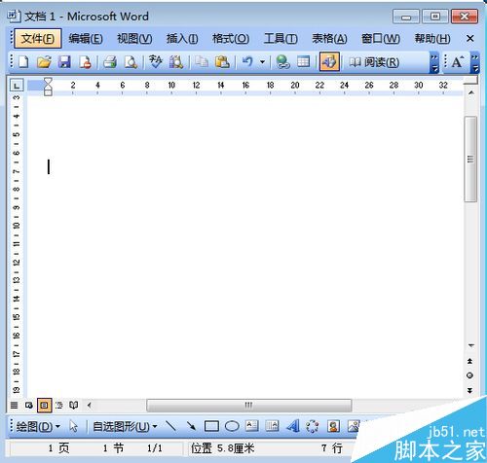Paste using the clipboard icon
The image size is (487, 463).
click(222, 61)
